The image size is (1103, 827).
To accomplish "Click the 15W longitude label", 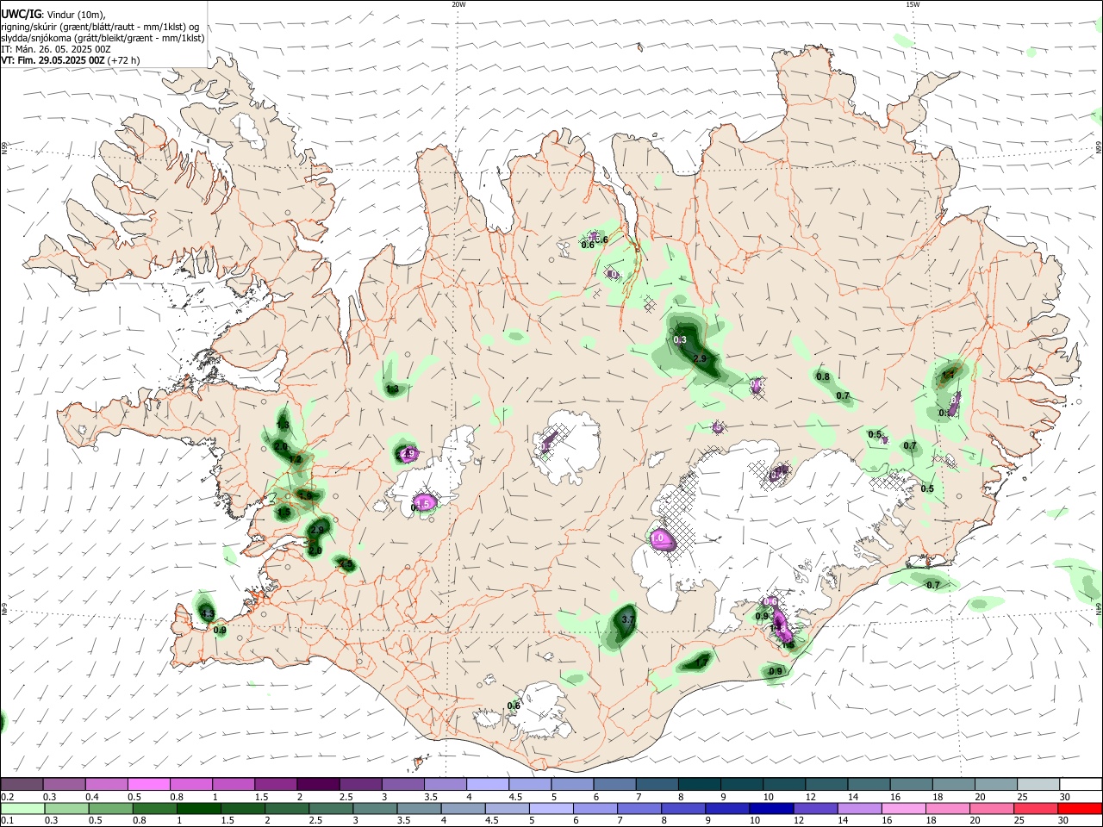I will (913, 4).
